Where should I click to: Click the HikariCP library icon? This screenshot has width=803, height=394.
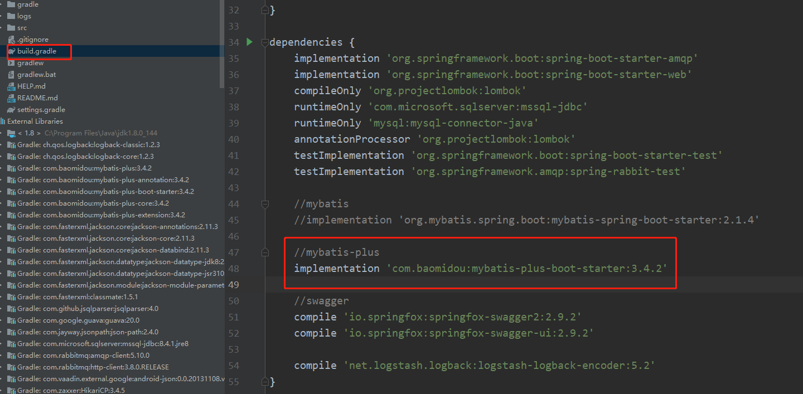11,391
